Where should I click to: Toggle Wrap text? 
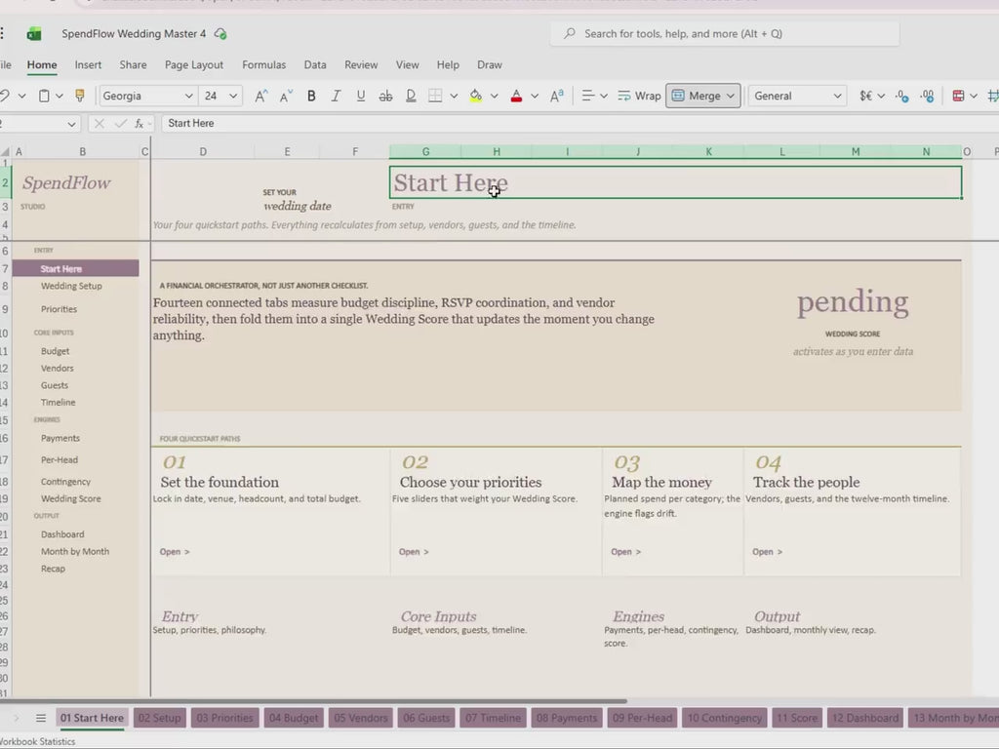coord(639,96)
